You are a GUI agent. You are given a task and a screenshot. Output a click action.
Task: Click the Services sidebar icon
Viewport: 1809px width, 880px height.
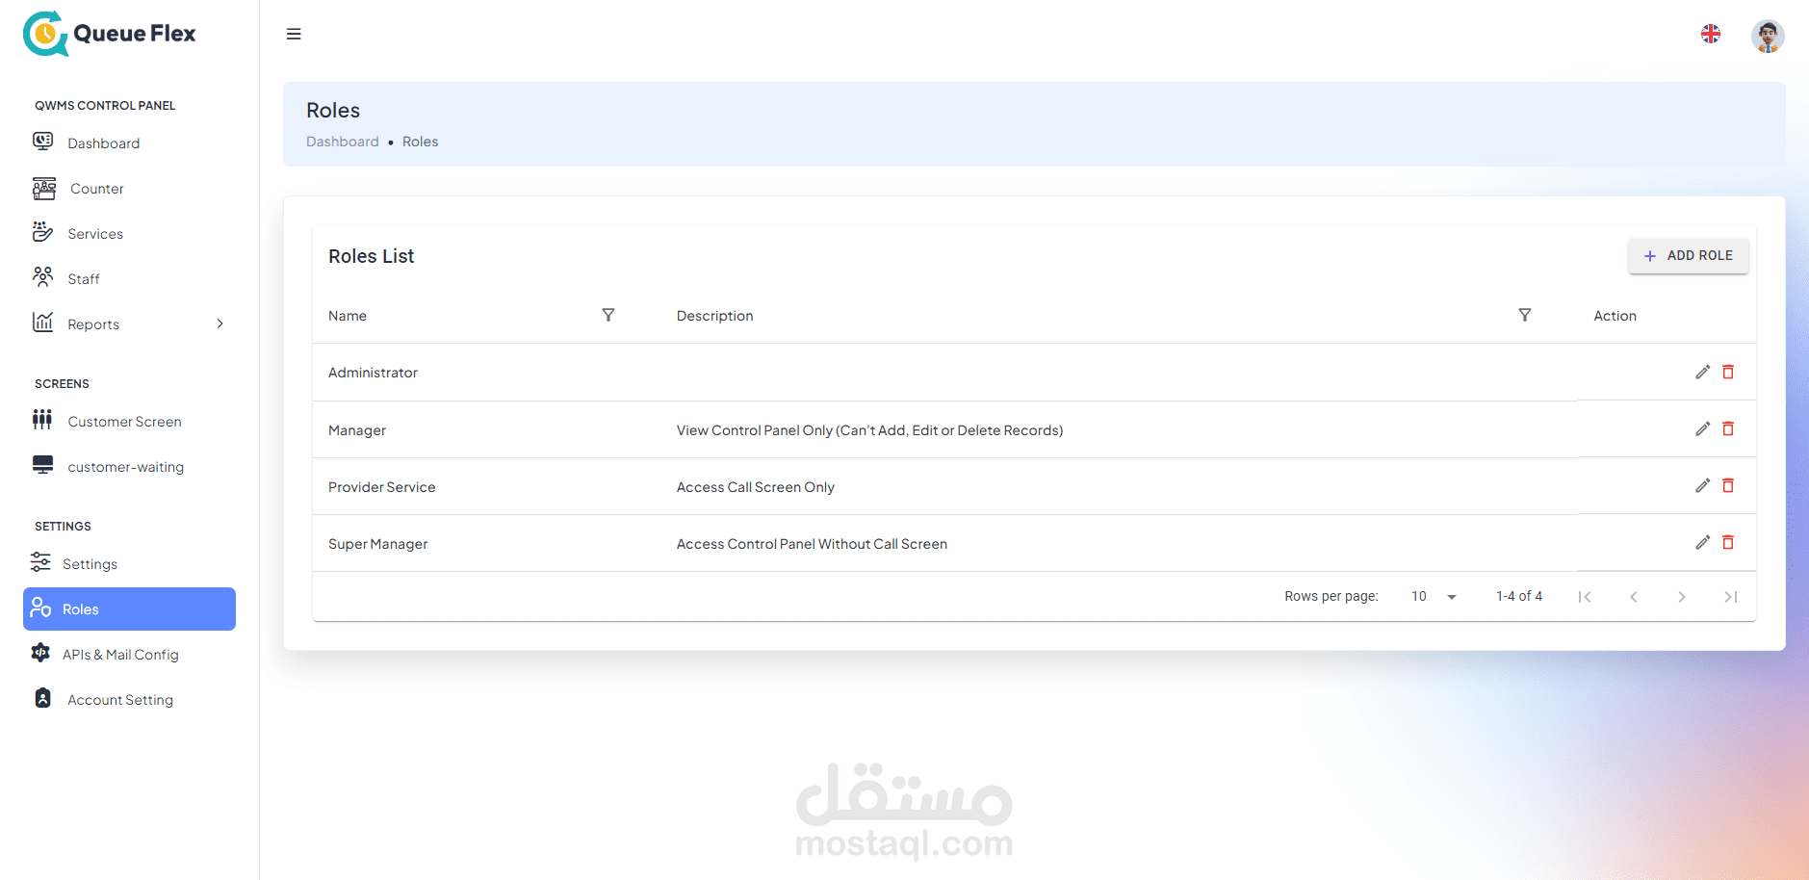(43, 232)
